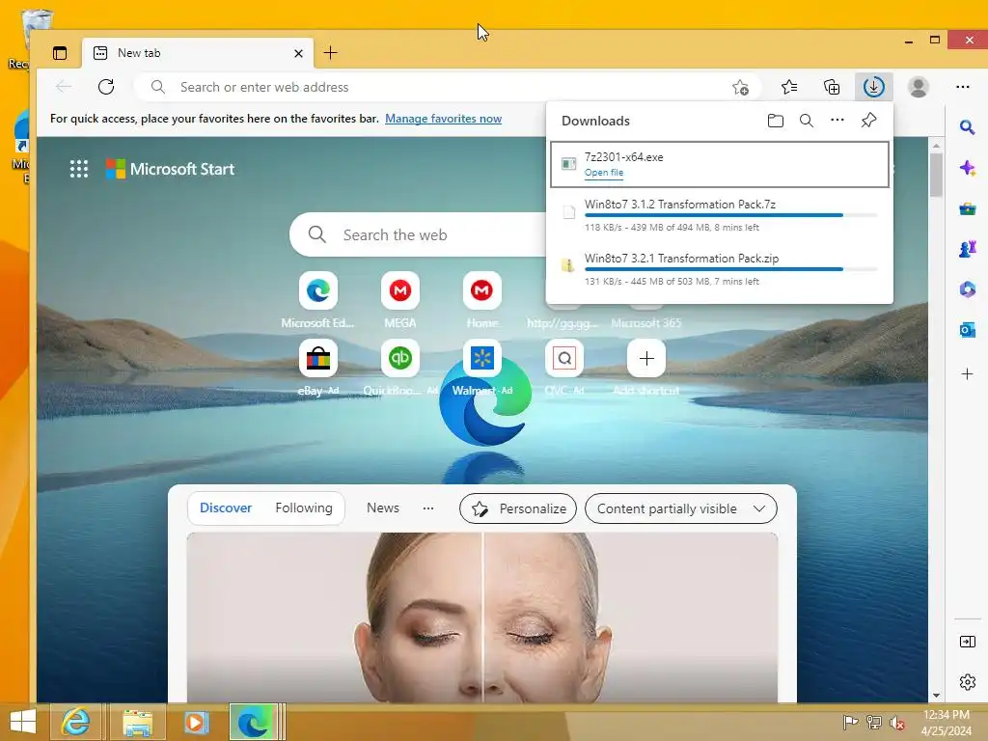Image resolution: width=988 pixels, height=741 pixels.
Task: Open Microsoft 365 sidebar icon
Action: pos(967,289)
